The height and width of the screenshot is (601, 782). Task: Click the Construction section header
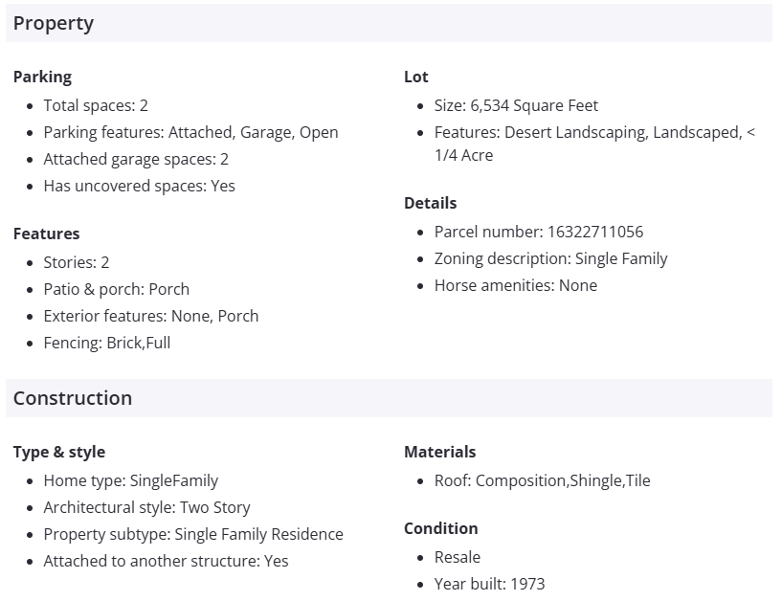73,398
